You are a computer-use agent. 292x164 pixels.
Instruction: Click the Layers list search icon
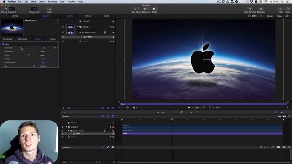click(63, 108)
